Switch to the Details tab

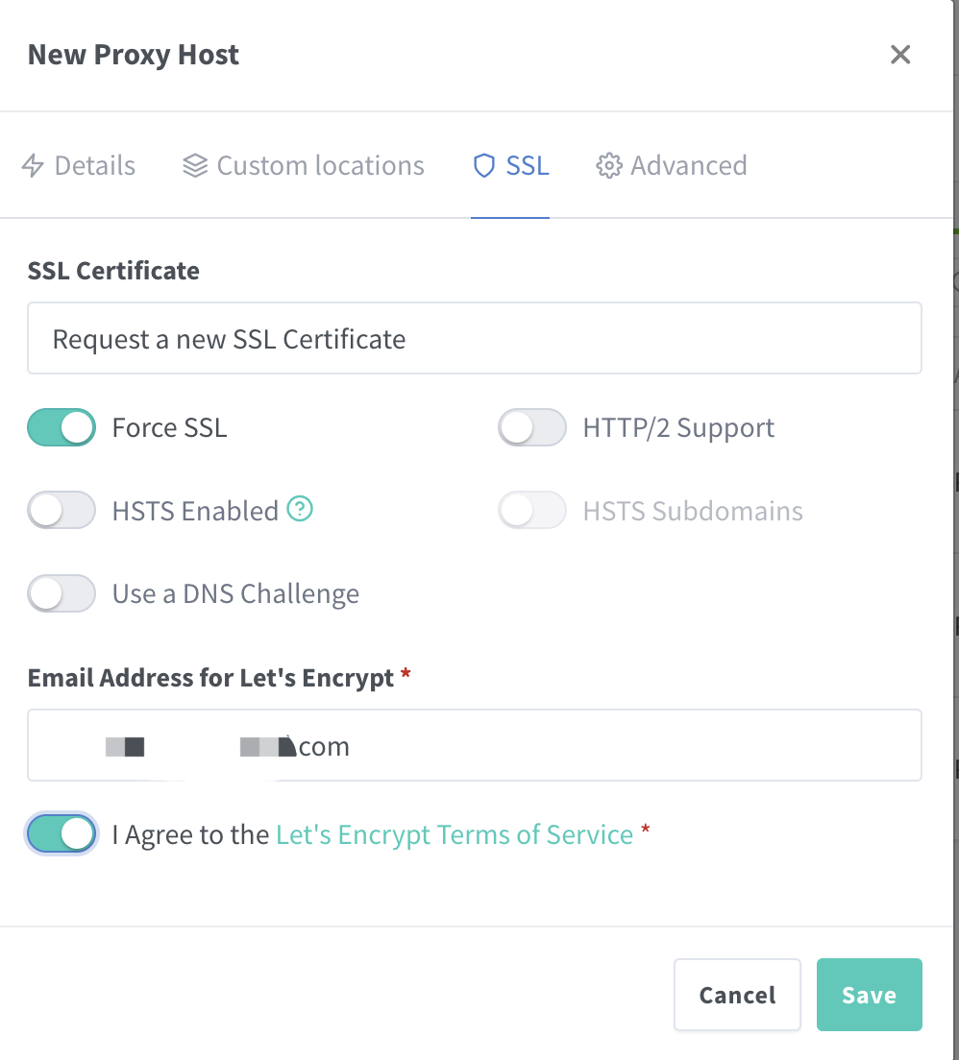(94, 166)
